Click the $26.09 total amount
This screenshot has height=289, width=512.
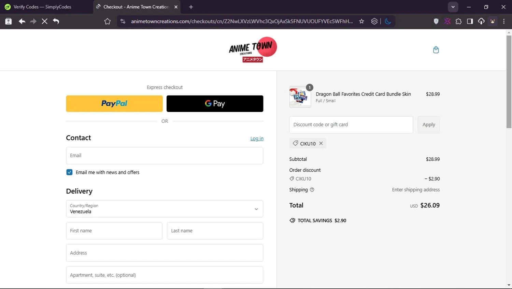tap(430, 205)
